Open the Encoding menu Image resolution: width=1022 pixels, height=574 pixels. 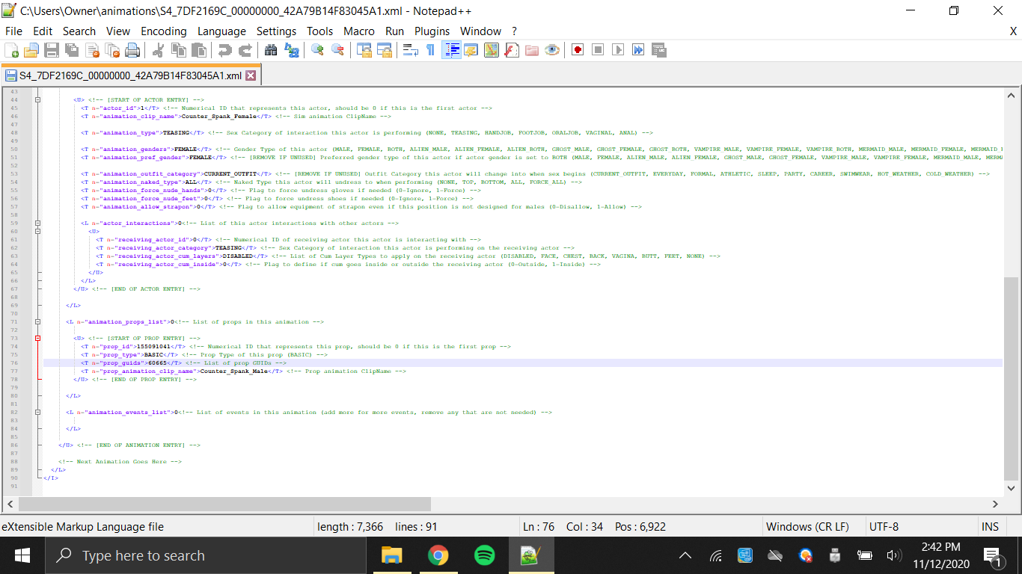pyautogui.click(x=163, y=31)
